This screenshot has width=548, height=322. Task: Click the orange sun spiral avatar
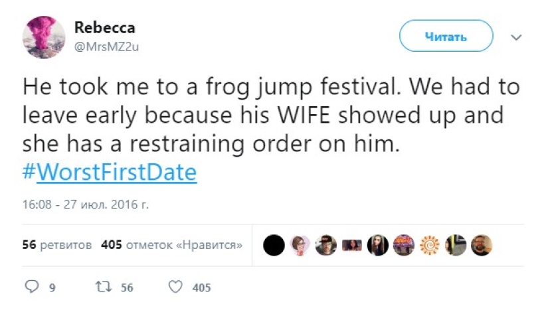430,246
